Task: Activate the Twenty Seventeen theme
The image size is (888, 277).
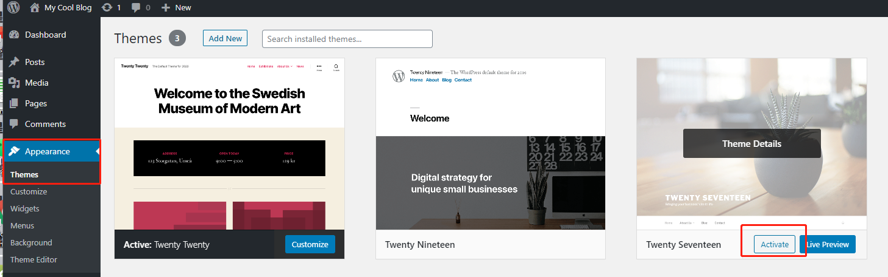Action: tap(774, 244)
